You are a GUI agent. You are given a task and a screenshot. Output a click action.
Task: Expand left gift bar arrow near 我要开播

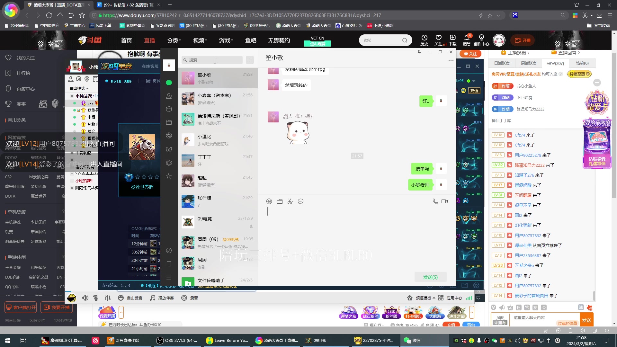121,312
